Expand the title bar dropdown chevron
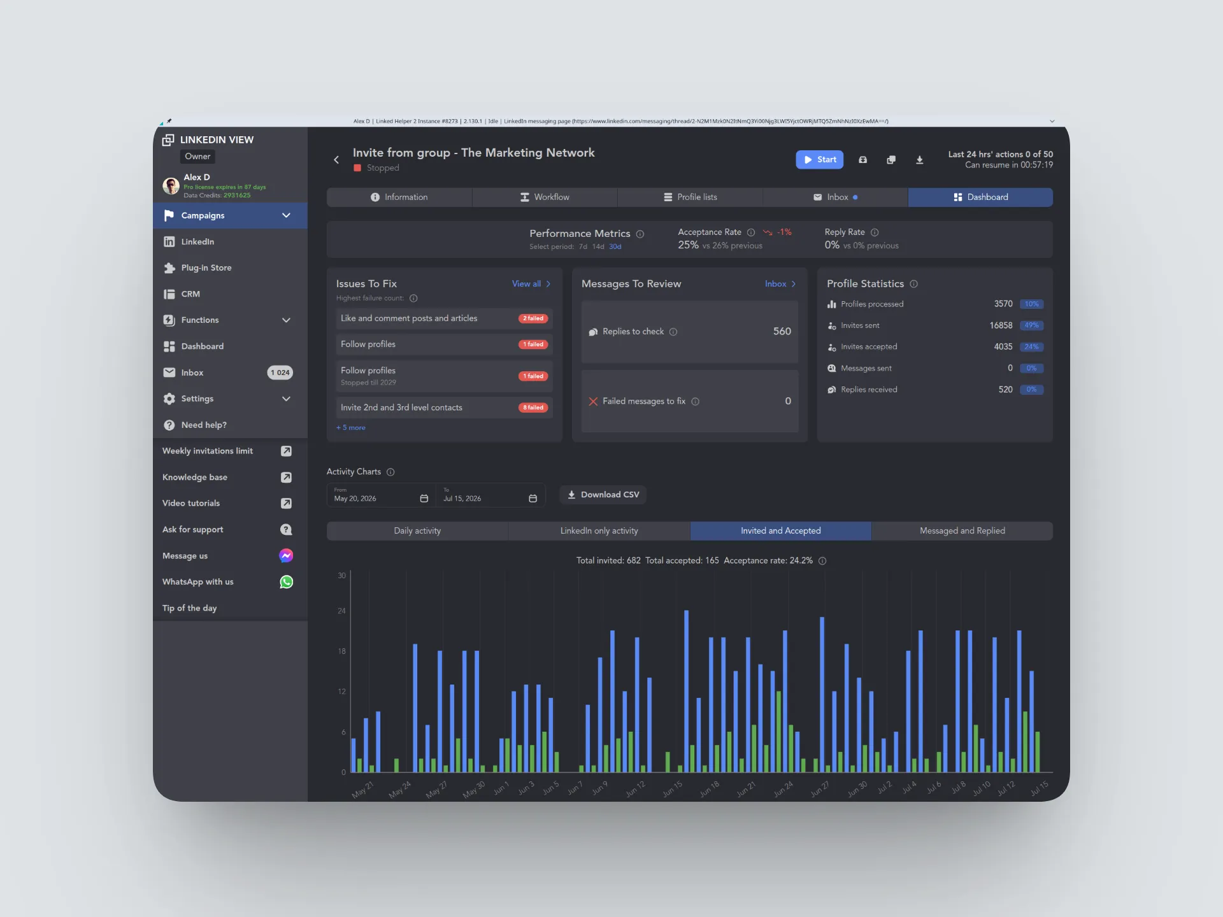 [1052, 121]
